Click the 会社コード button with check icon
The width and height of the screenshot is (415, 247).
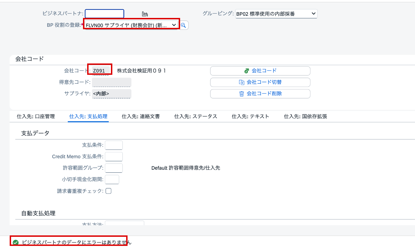pos(260,71)
